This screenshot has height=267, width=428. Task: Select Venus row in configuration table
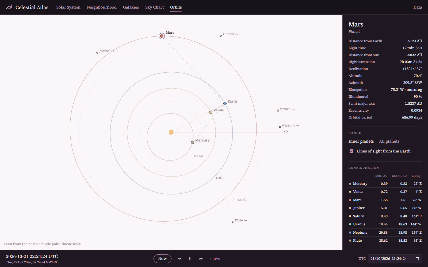pos(385,192)
